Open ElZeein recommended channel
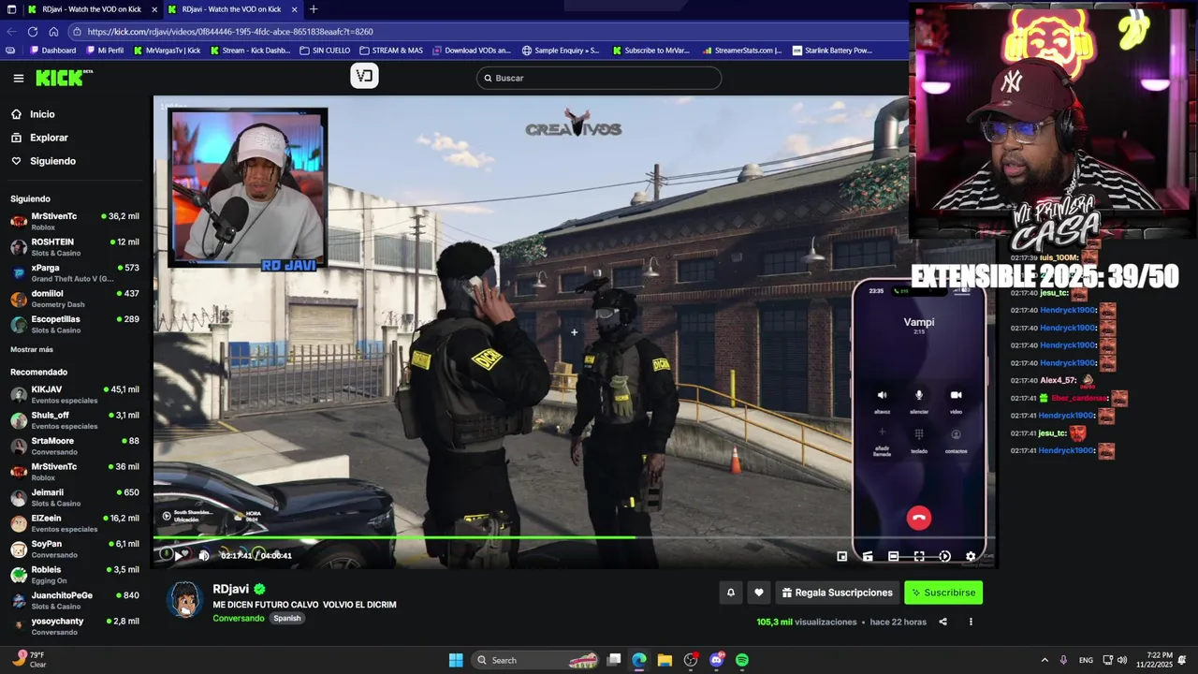 click(75, 523)
